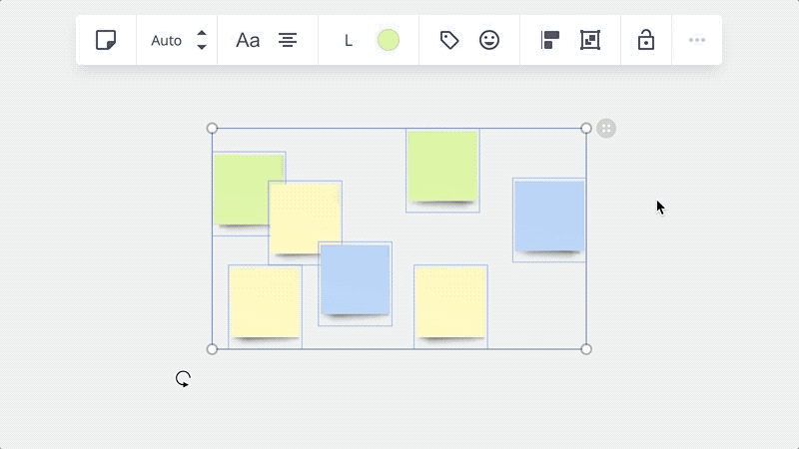The image size is (799, 449).
Task: Increase font size with the up arrow
Action: 202,34
